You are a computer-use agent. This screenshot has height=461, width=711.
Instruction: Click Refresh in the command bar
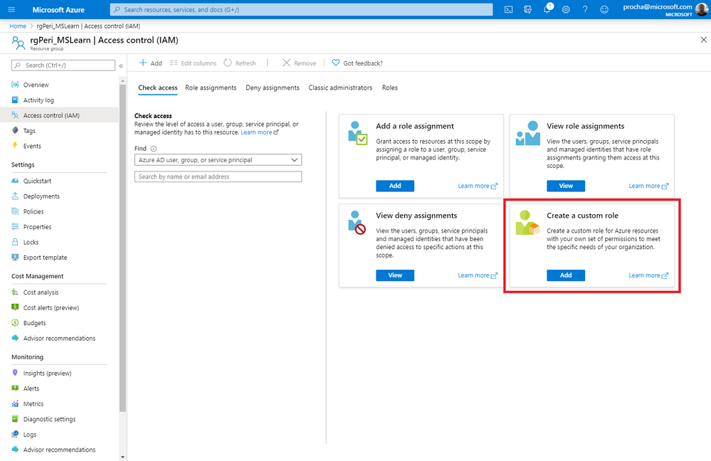[240, 63]
